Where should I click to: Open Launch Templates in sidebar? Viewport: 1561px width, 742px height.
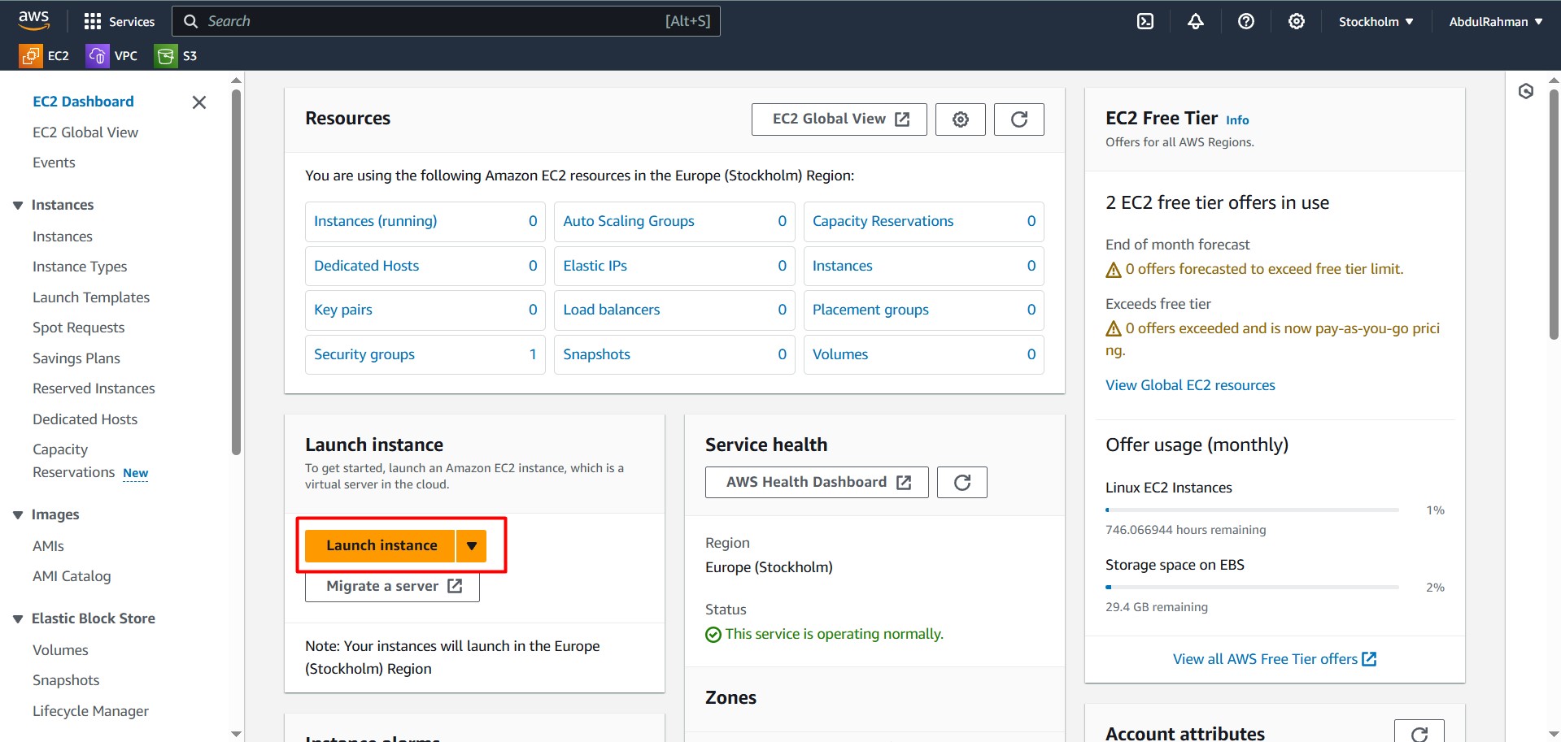(x=91, y=297)
